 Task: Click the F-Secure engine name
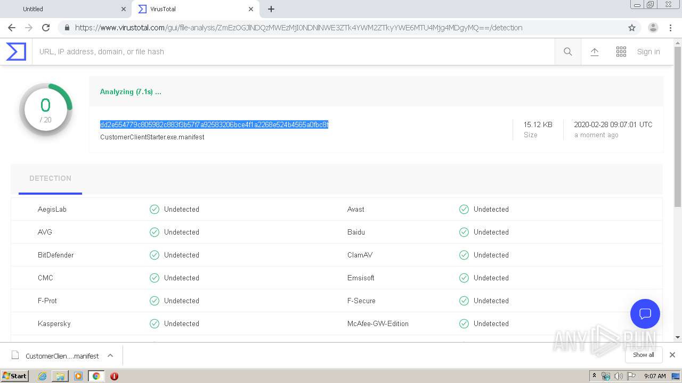point(361,301)
